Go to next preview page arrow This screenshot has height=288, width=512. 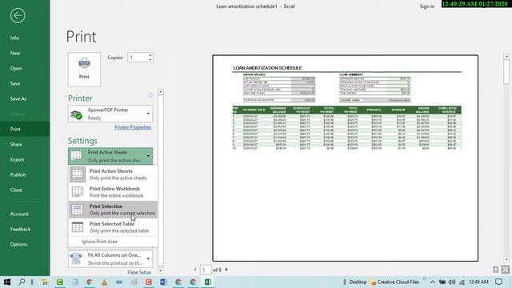pyautogui.click(x=226, y=270)
